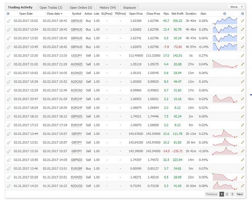Click attachment icon for 02.02.2017 21:02 AUDNZD row
The width and height of the screenshot is (252, 201).
point(9,64)
